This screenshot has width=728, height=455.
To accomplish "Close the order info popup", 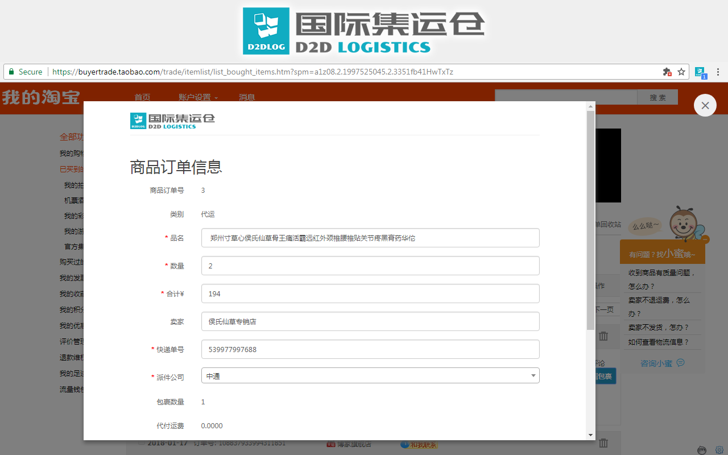I will coord(705,105).
